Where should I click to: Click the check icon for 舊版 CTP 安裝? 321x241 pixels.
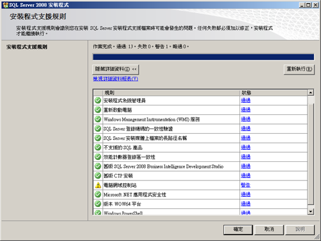tap(98, 175)
